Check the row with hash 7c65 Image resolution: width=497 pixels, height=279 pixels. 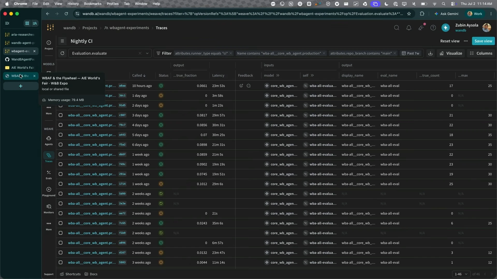(61, 223)
